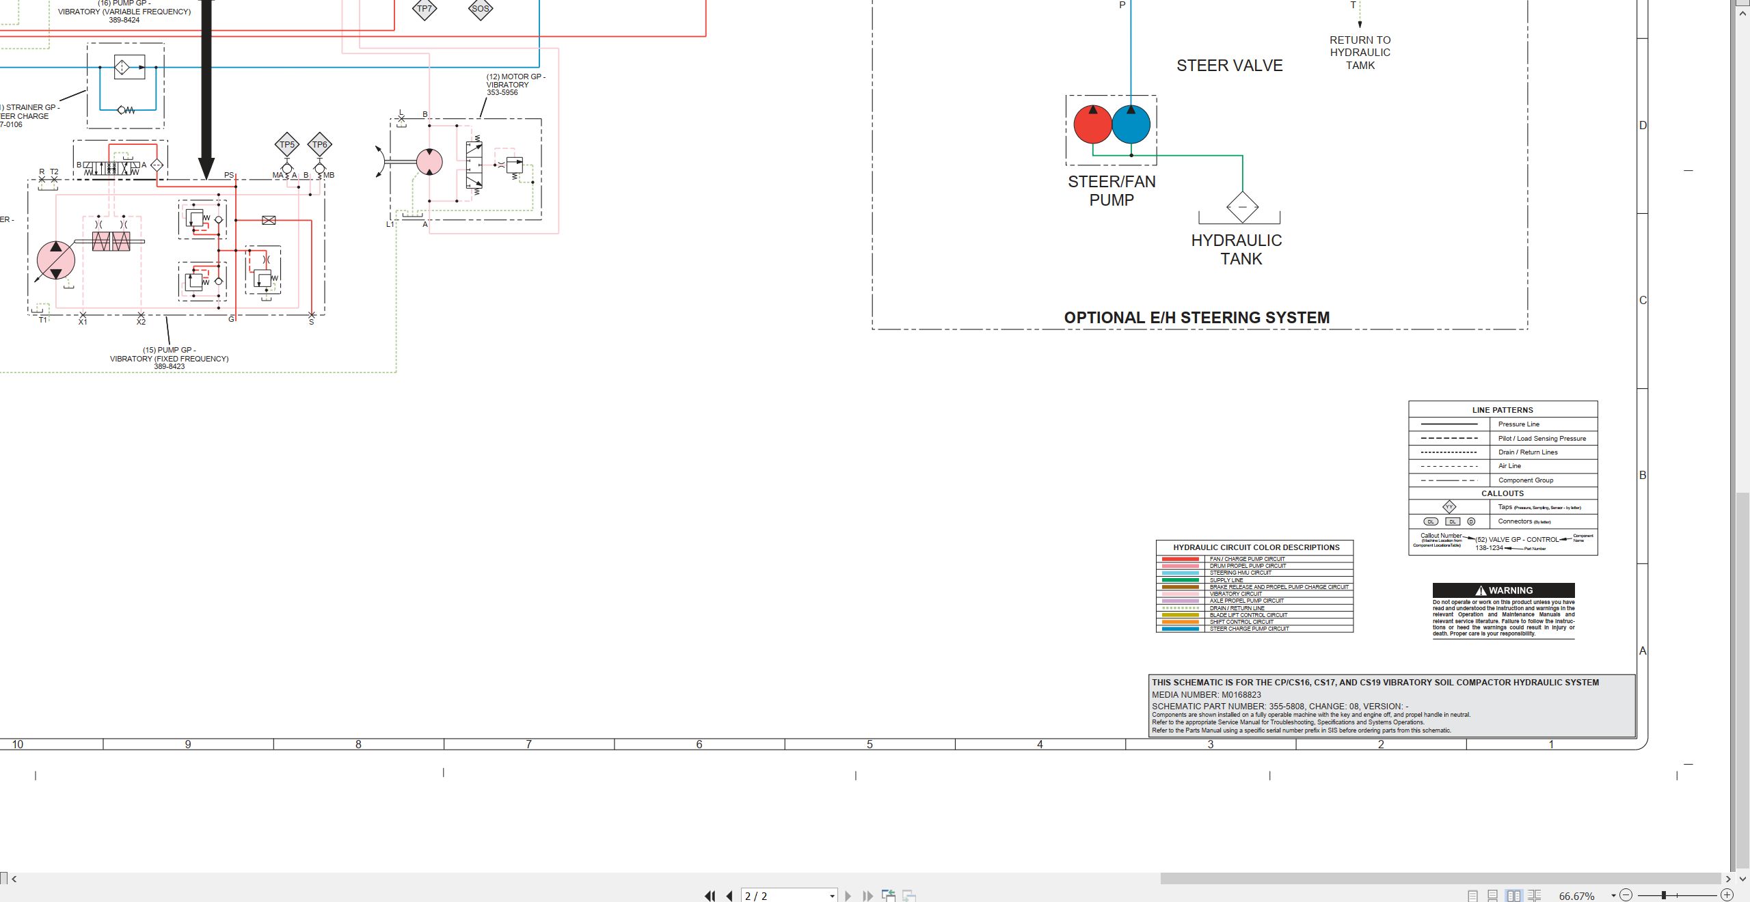Click the TP6 test port diamond
Viewport: 1750px width, 902px height.
click(x=320, y=144)
